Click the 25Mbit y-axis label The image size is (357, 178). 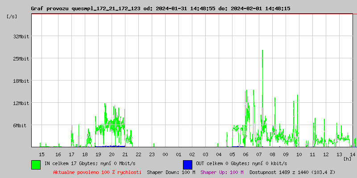tap(21, 59)
